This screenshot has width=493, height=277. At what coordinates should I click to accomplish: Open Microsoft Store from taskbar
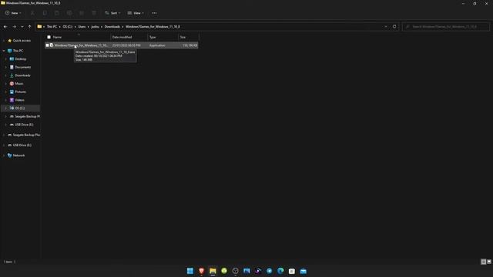(292, 271)
